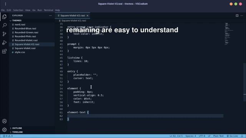
Task: Open Explorer views and more actions ellipsis
Action: [x=50, y=15]
